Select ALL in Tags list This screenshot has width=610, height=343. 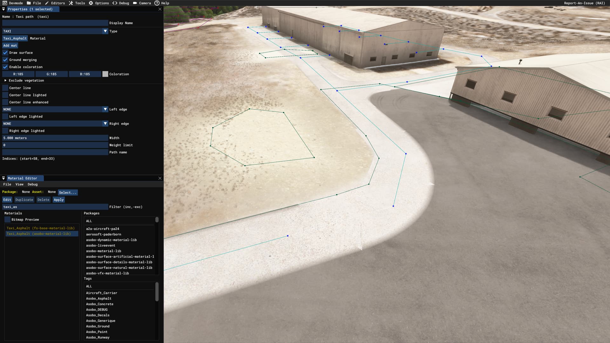(x=89, y=286)
